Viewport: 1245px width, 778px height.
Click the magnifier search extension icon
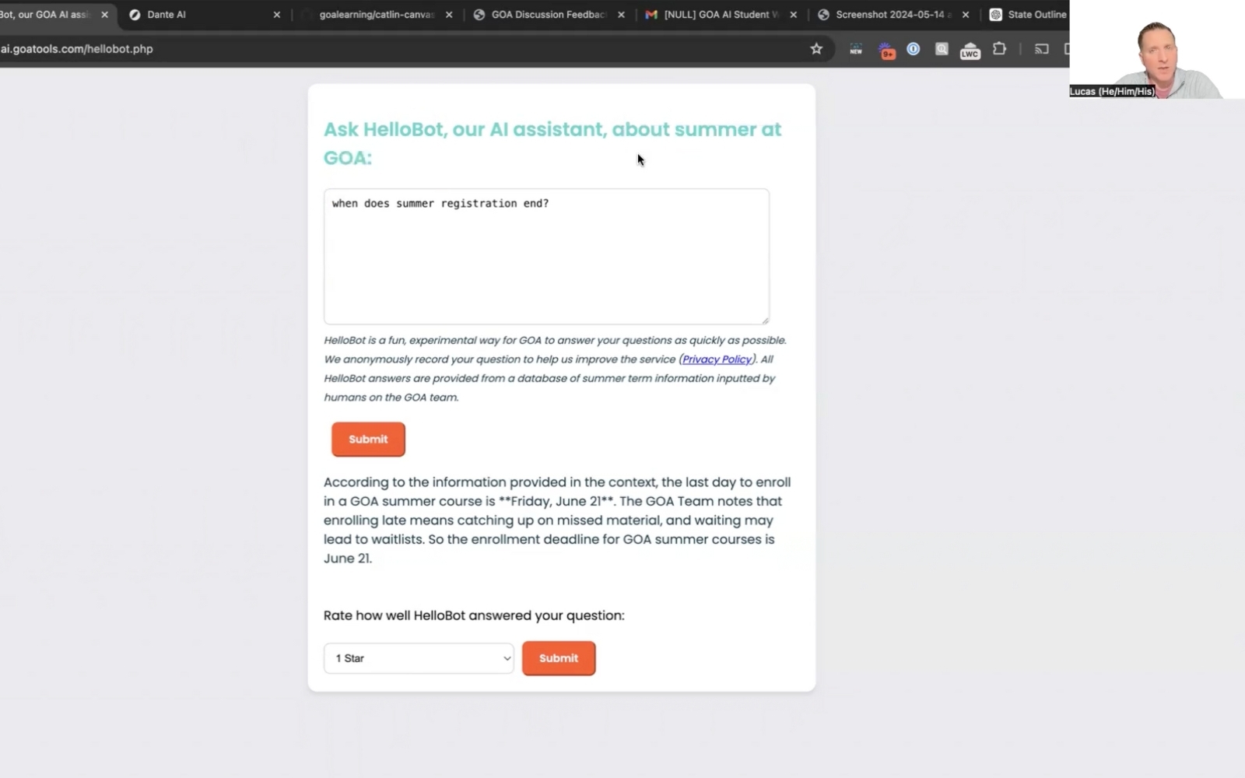tap(942, 49)
